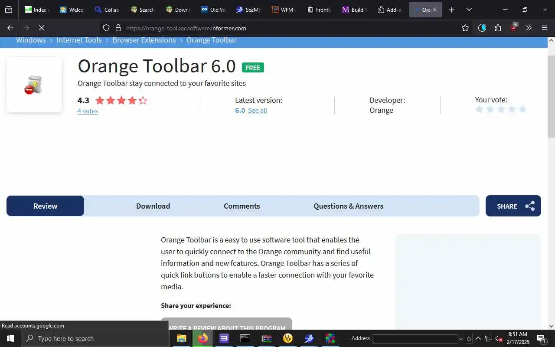Screen dimensions: 555x347
Task: Open the yellow stethoscope taskbar icon
Action: click(287, 338)
